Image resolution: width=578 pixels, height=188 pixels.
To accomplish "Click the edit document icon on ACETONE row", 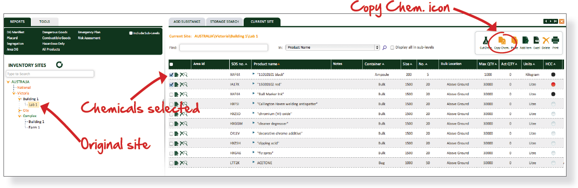I will [x=176, y=163].
